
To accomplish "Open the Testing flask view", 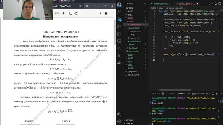I will pyautogui.click(x=119, y=48).
